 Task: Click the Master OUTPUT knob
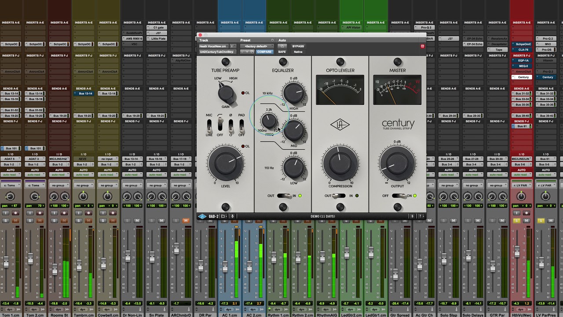[397, 164]
